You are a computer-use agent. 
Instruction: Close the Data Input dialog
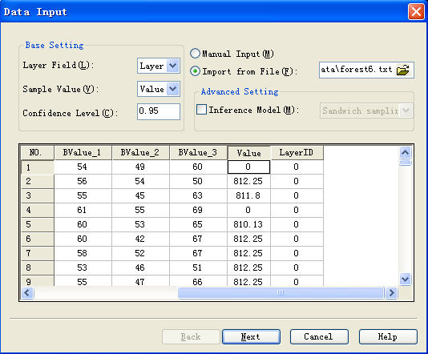(416, 12)
